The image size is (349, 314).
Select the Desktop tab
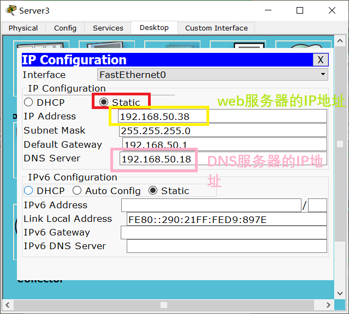154,28
